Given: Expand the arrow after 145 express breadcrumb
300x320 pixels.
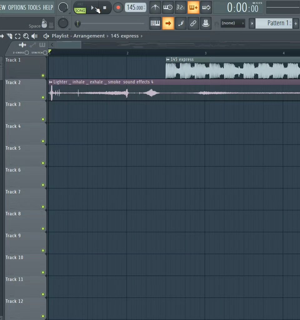Looking at the screenshot, I should click(142, 36).
